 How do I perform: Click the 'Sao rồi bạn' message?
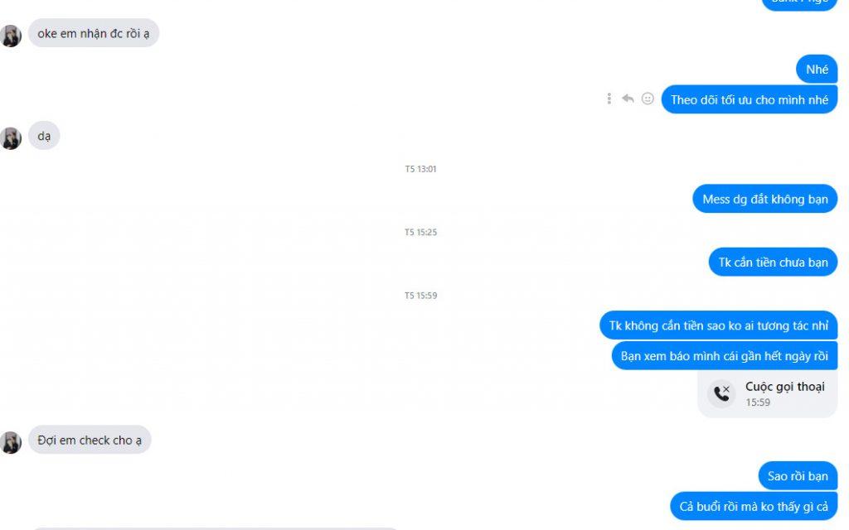pos(798,476)
